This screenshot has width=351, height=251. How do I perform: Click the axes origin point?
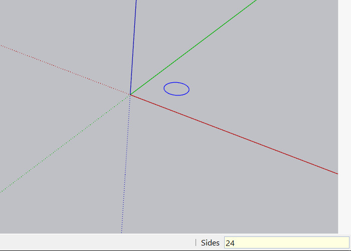click(130, 94)
